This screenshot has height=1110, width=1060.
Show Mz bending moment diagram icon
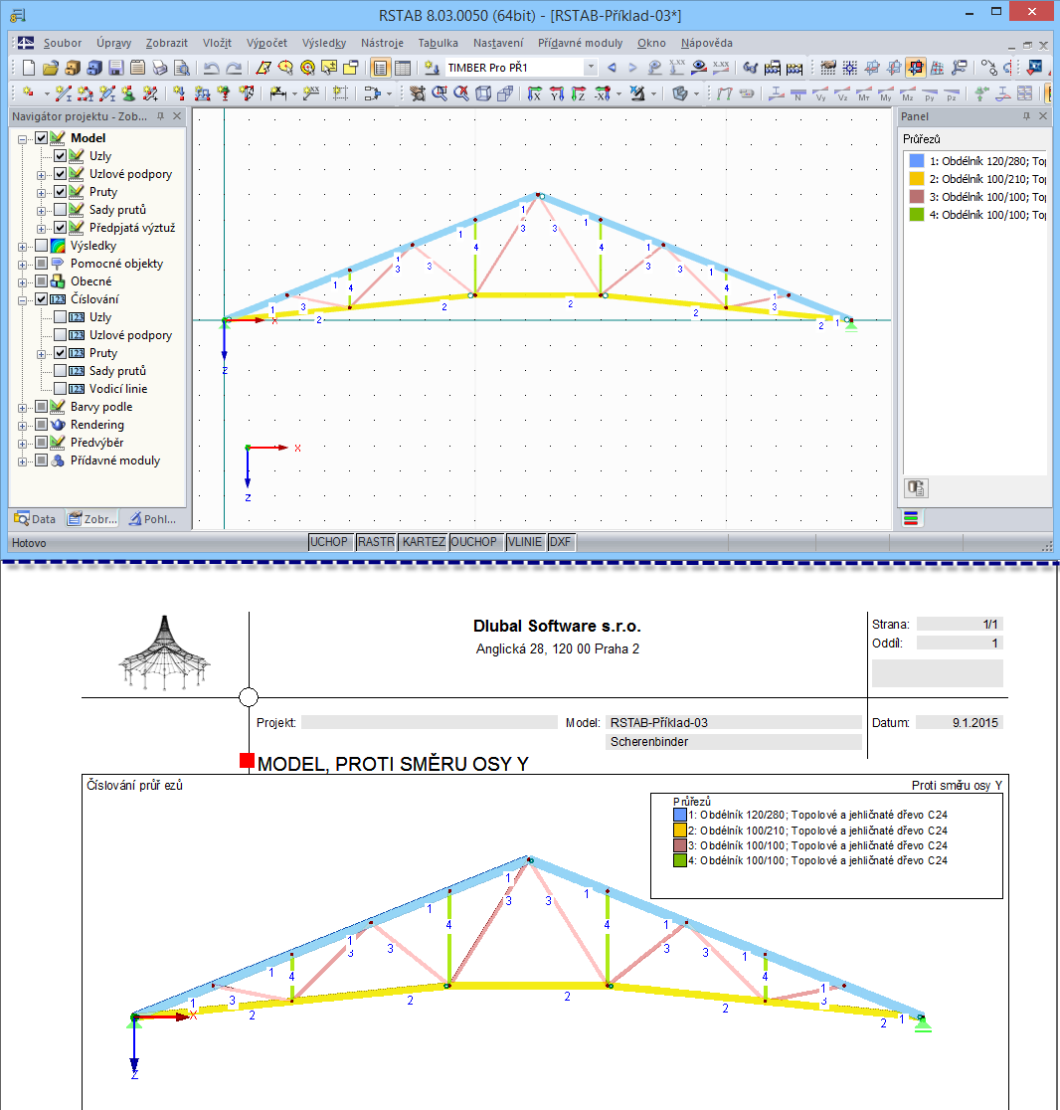pyautogui.click(x=908, y=93)
